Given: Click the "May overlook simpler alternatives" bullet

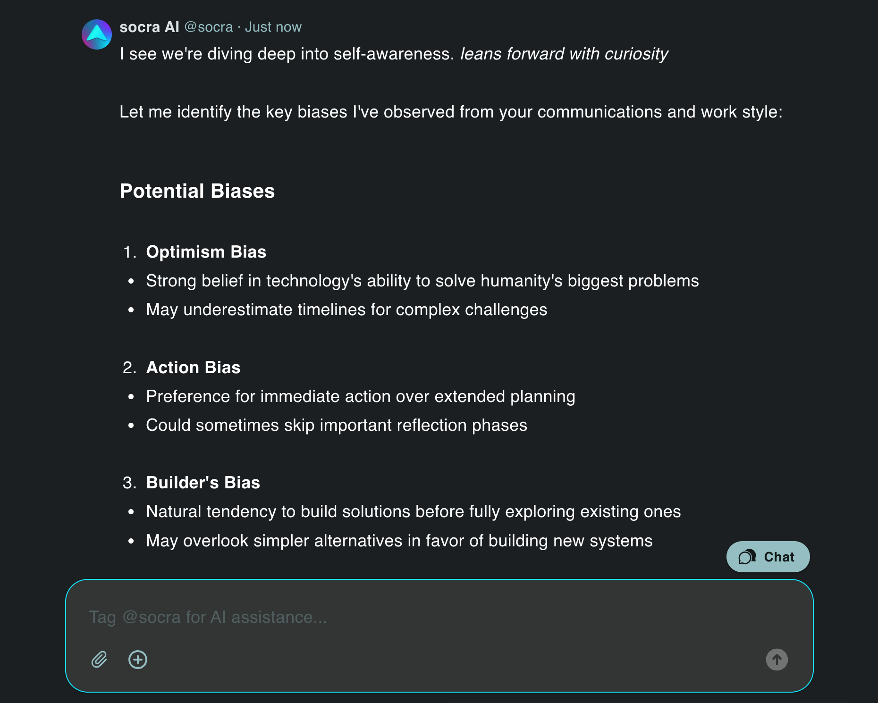Looking at the screenshot, I should pyautogui.click(x=399, y=541).
